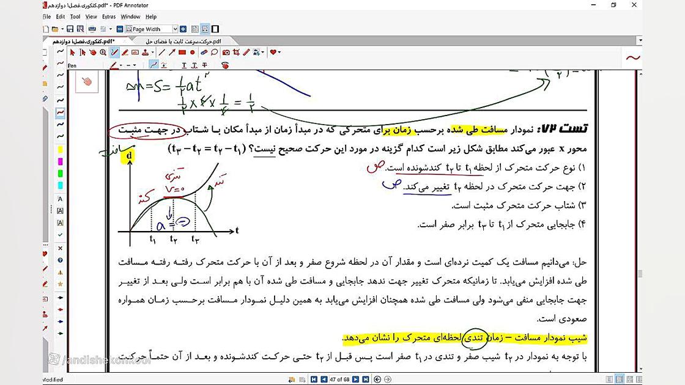The height and width of the screenshot is (385, 685).
Task: Toggle the pressure-sensitive pen style option
Action: coord(163,65)
